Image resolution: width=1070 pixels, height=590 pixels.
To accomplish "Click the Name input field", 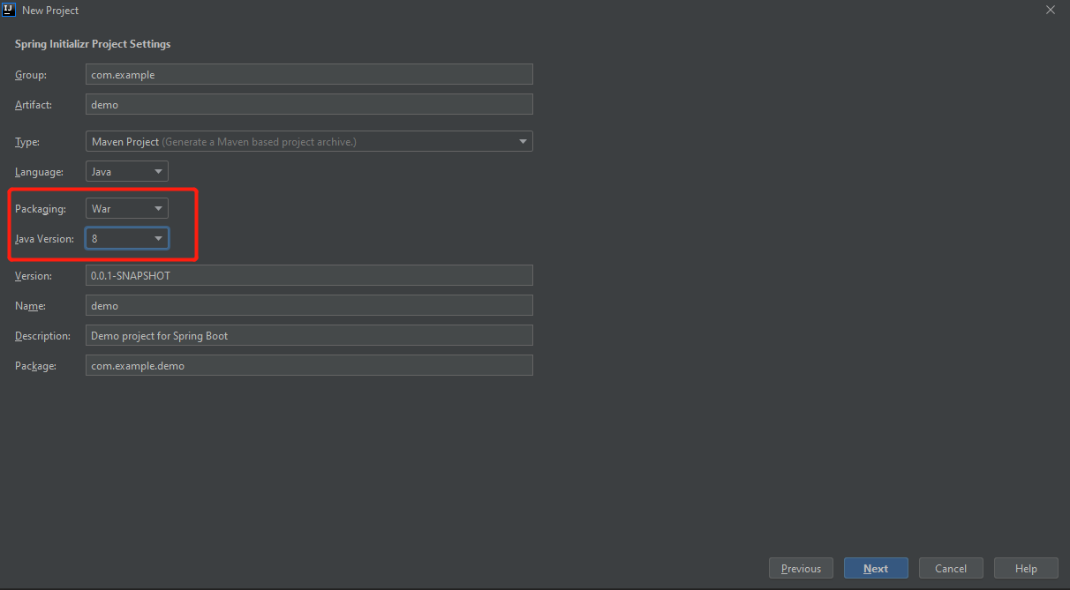I will pyautogui.click(x=309, y=305).
